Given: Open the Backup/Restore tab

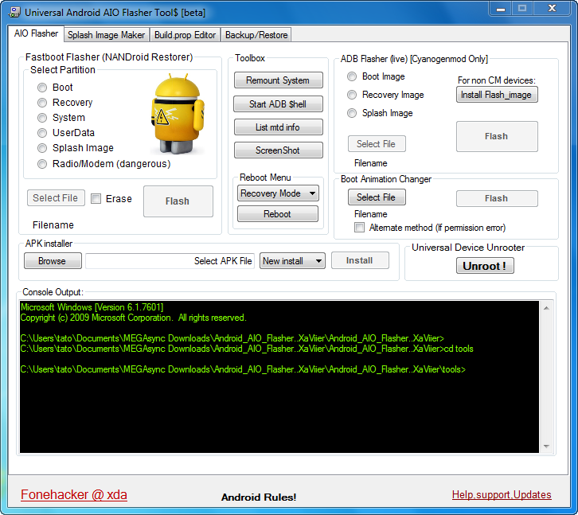Looking at the screenshot, I should pyautogui.click(x=256, y=35).
